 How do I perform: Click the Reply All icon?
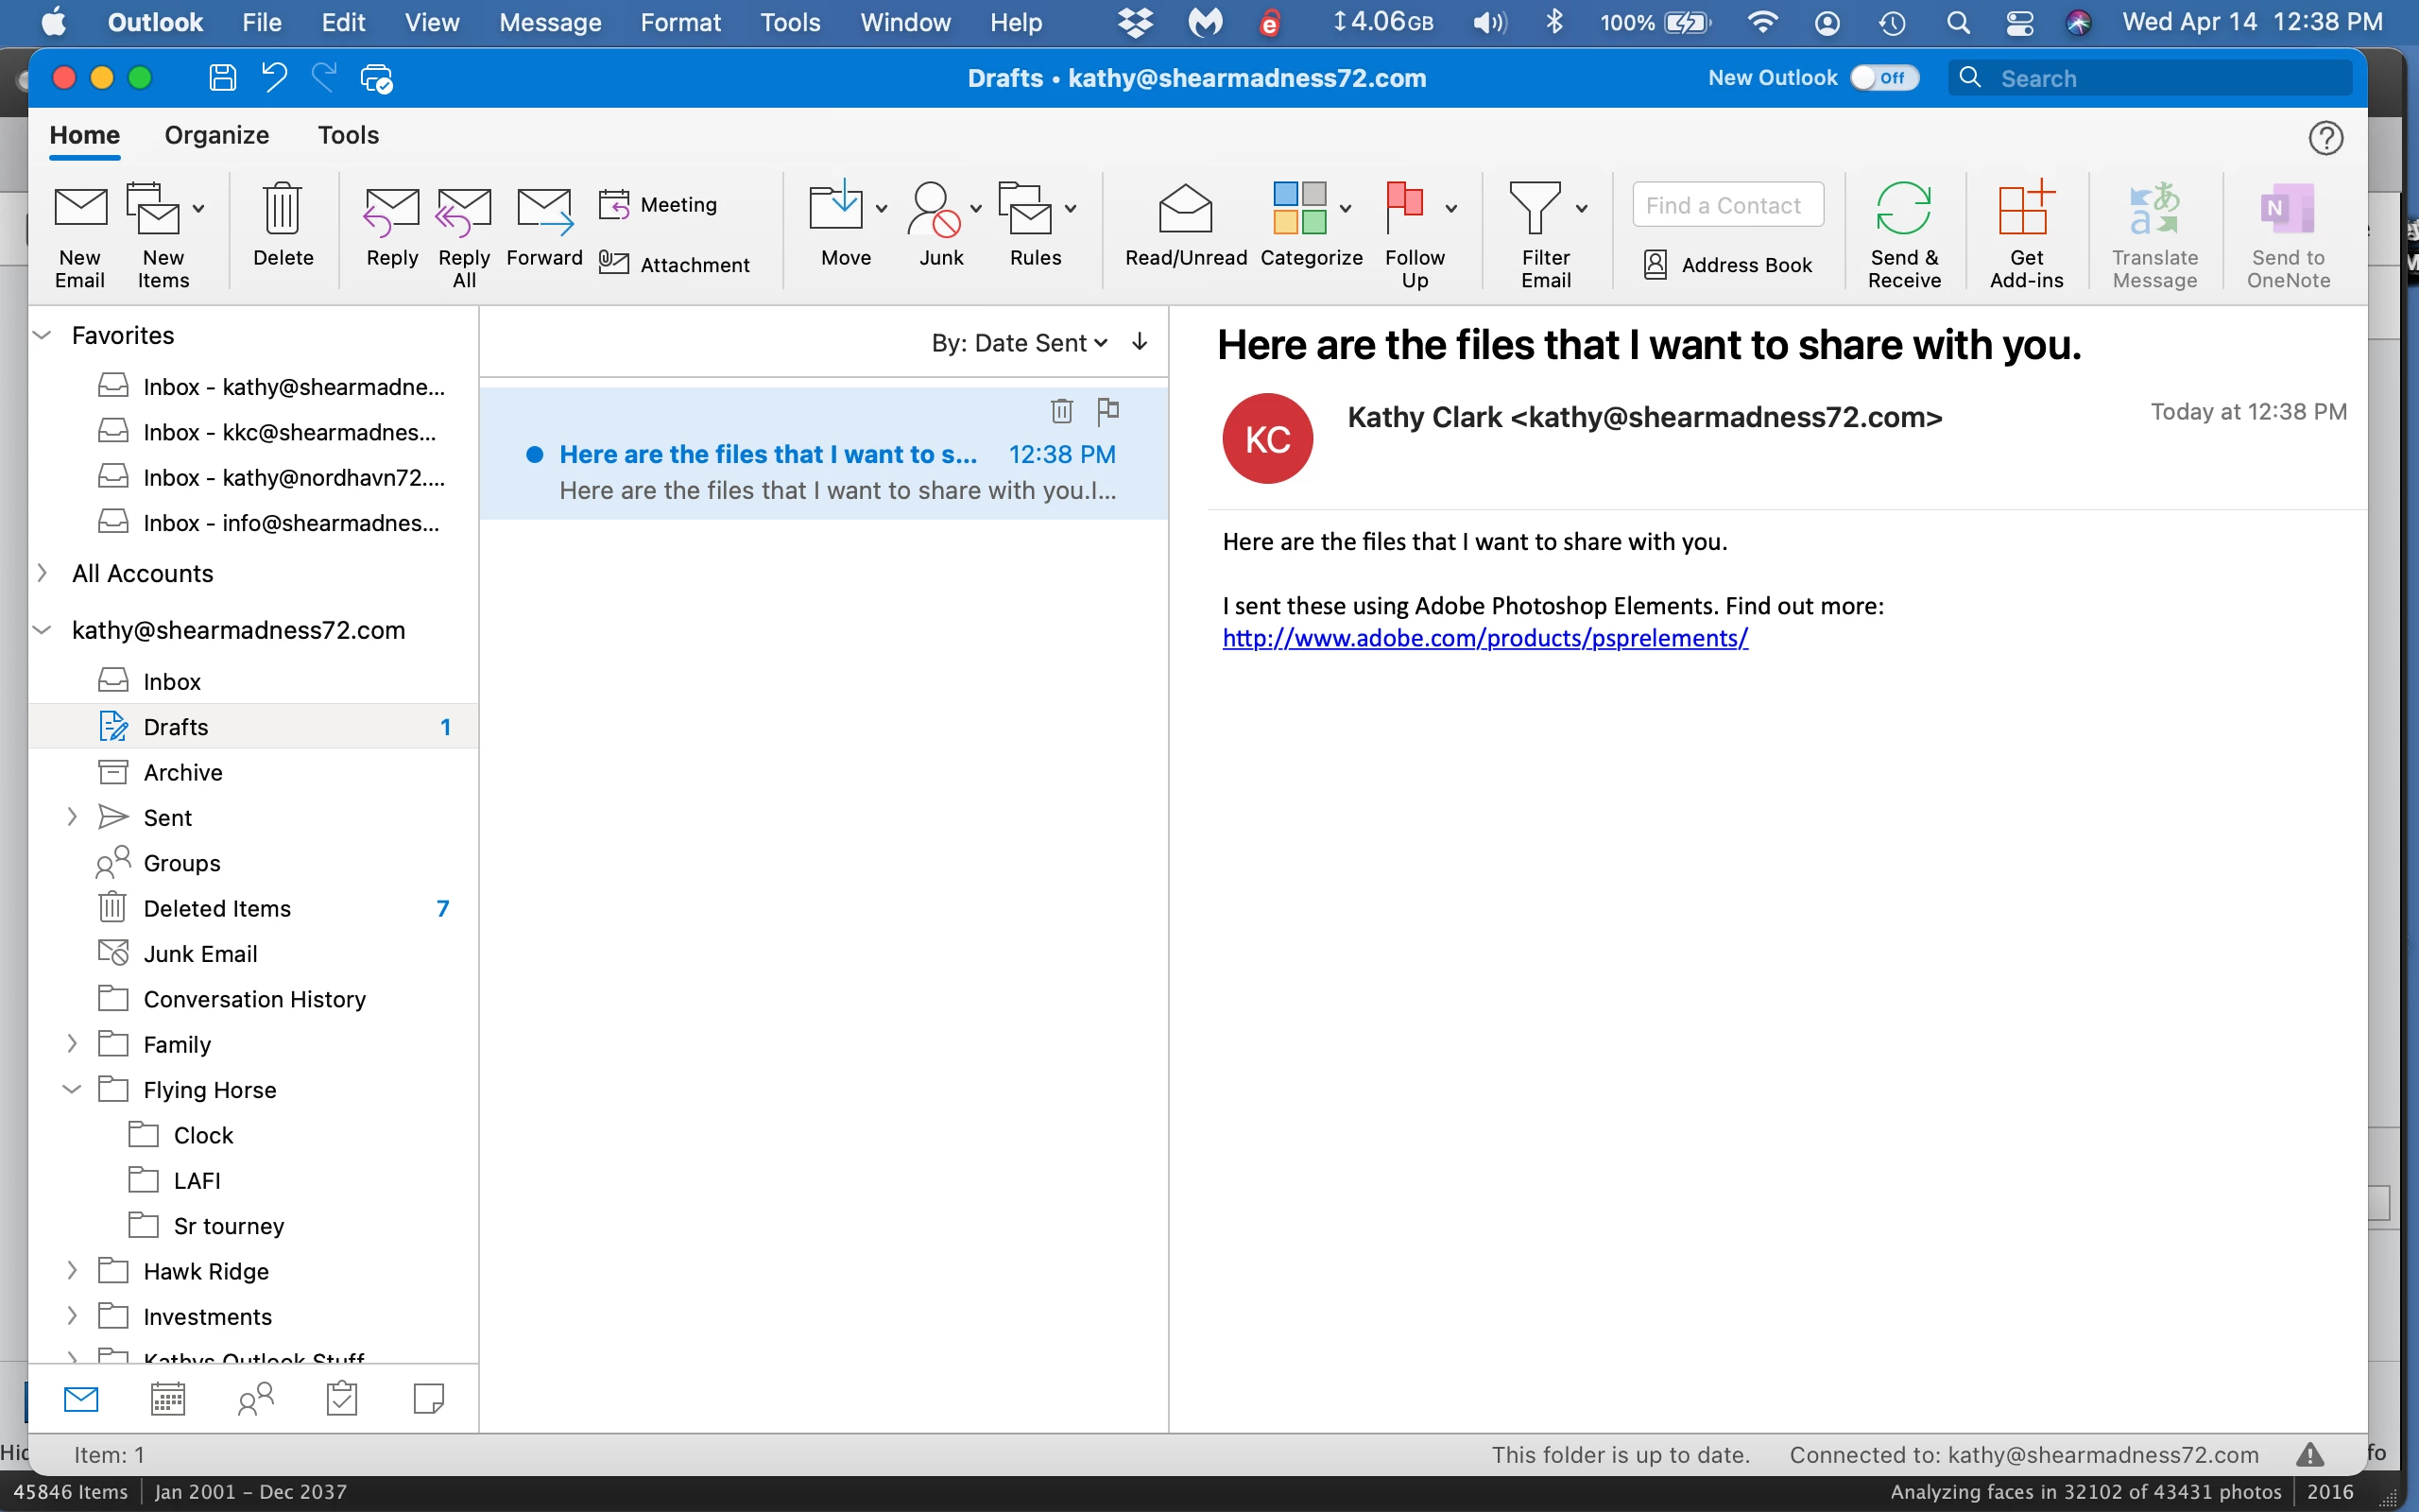coord(463,212)
